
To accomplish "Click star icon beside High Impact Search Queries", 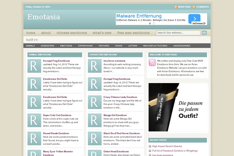I will coord(150,146).
